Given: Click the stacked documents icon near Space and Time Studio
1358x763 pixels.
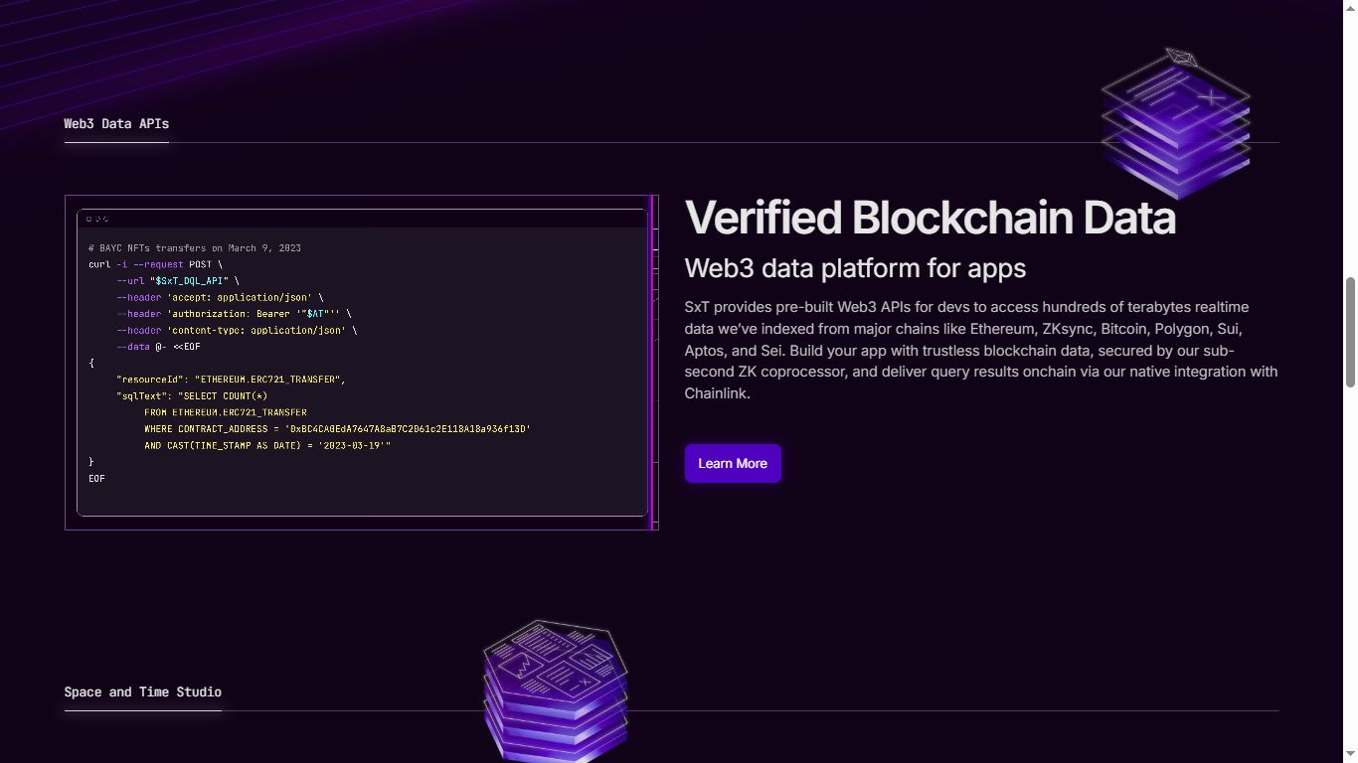Looking at the screenshot, I should tap(555, 690).
